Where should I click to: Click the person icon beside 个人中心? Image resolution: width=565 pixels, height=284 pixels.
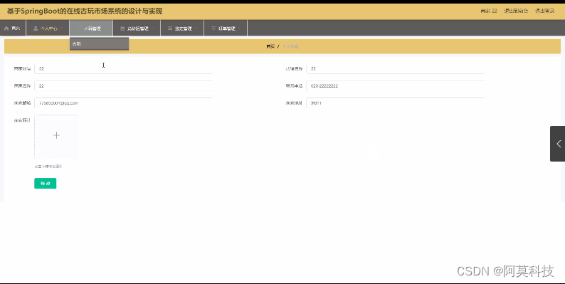coord(36,28)
